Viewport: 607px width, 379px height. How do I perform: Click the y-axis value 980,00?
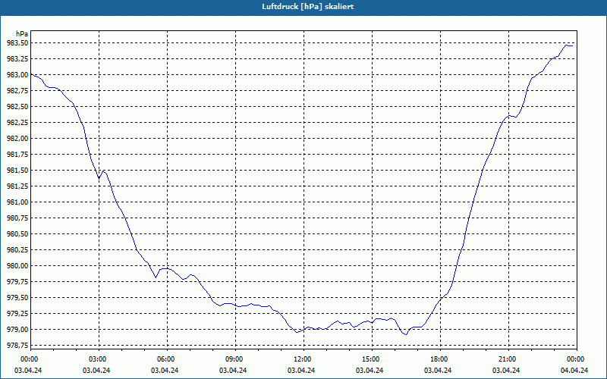tap(17, 266)
